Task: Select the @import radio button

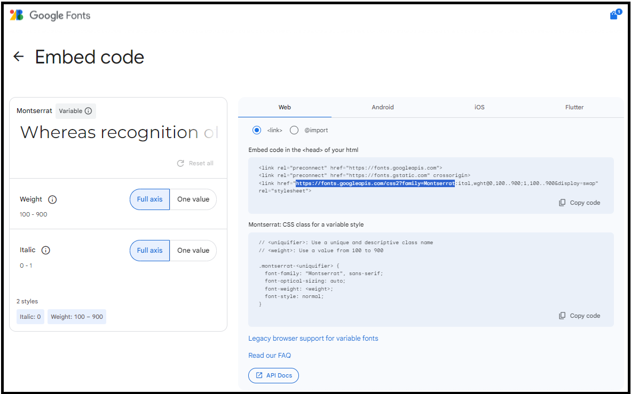Action: [294, 130]
